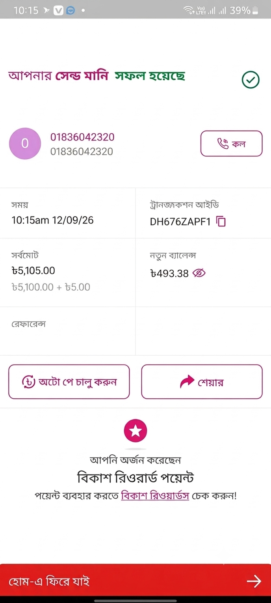Tap the Wi-Fi icon in status bar
The image size is (271, 603).
189,11
